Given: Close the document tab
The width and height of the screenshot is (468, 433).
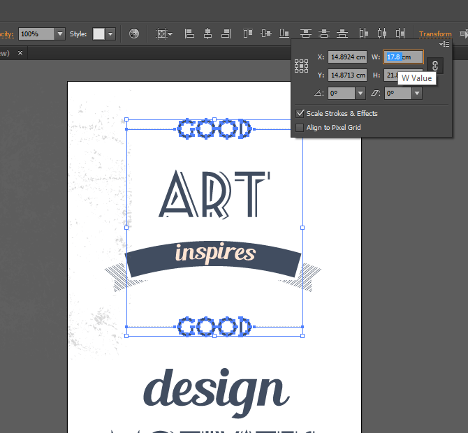Looking at the screenshot, I should pyautogui.click(x=20, y=53).
